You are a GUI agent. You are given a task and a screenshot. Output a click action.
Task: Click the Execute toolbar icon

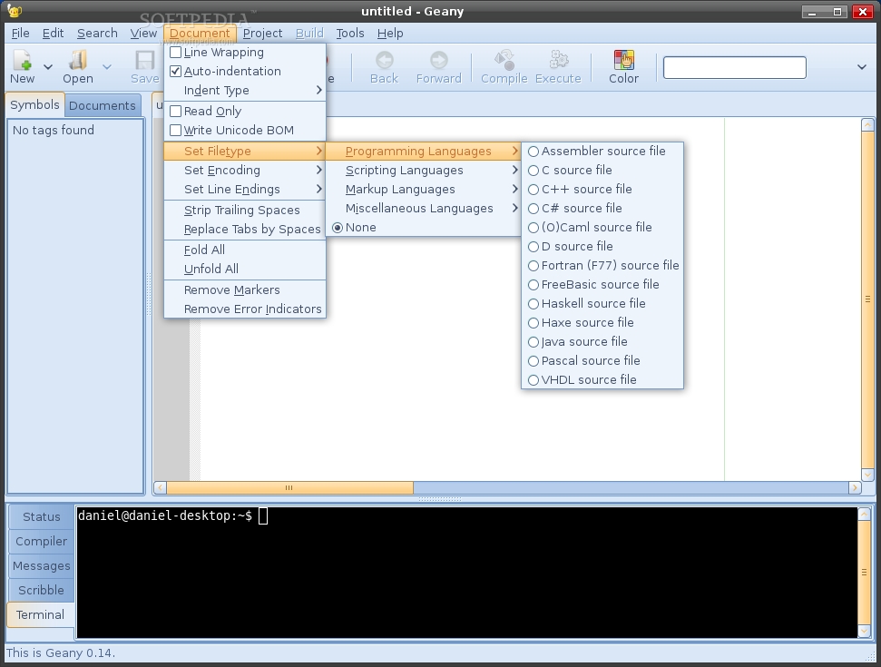pyautogui.click(x=558, y=60)
